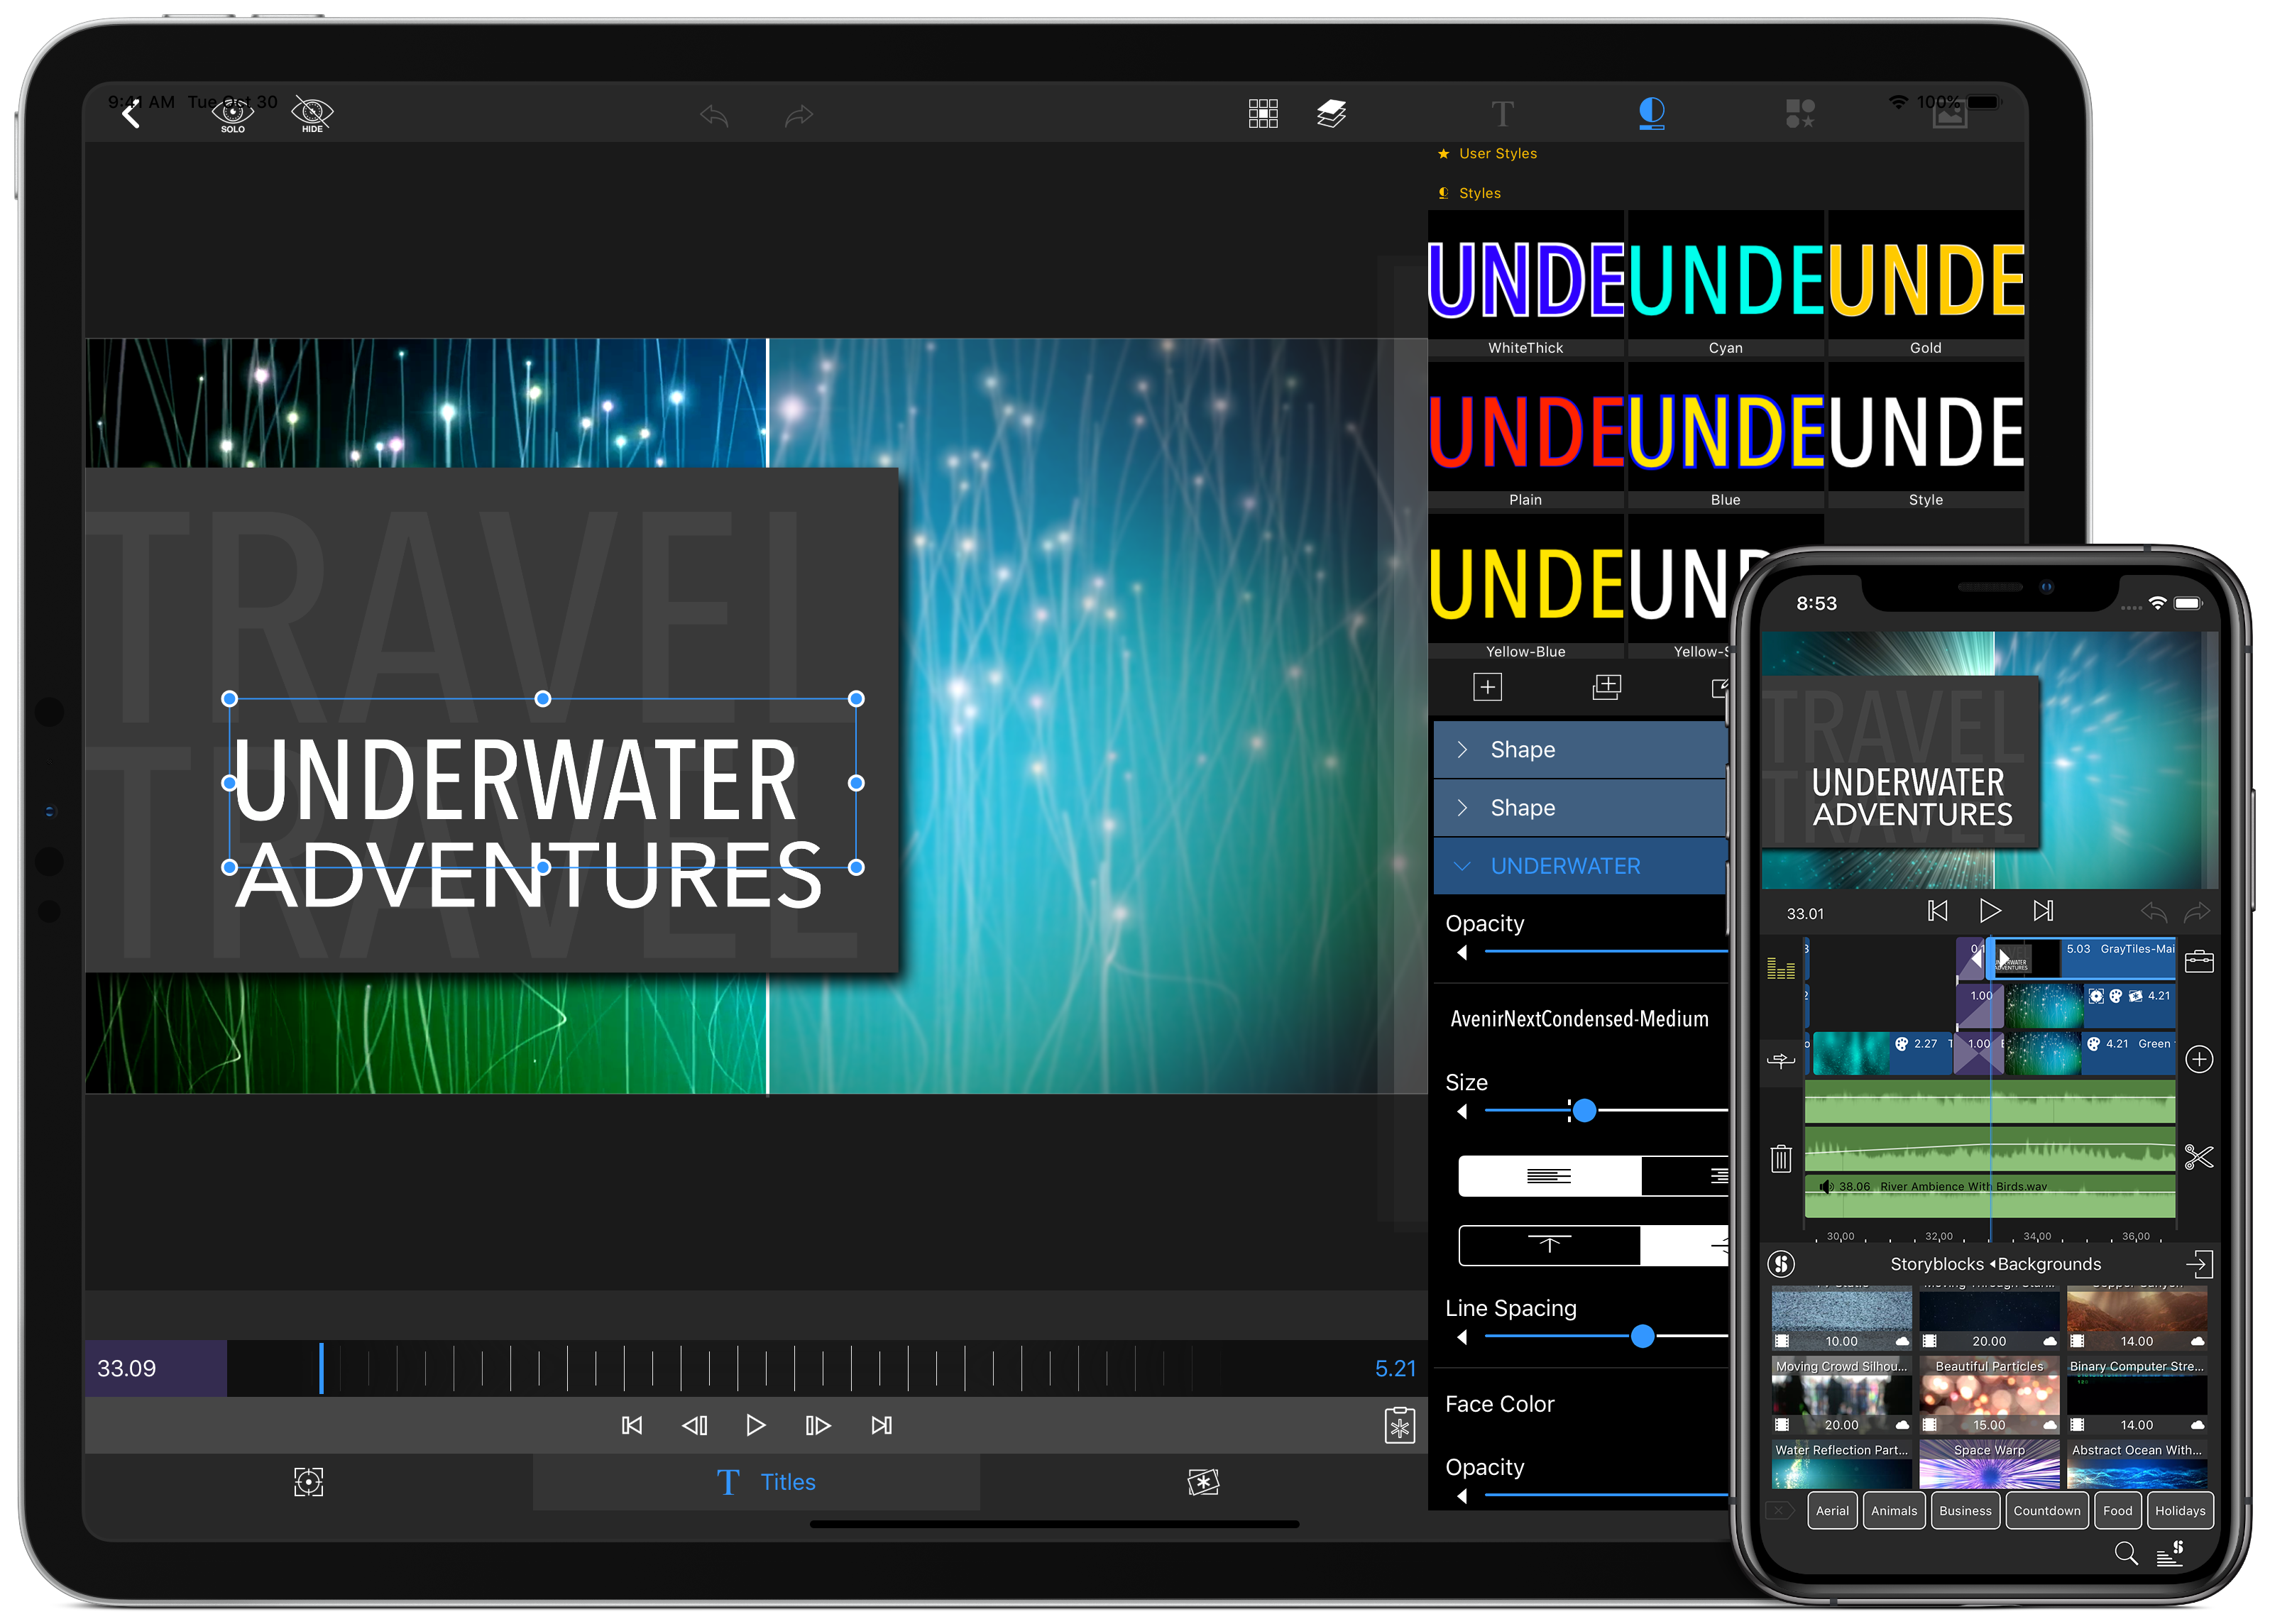
Task: Apply the WhiteThick title style
Action: 1526,284
